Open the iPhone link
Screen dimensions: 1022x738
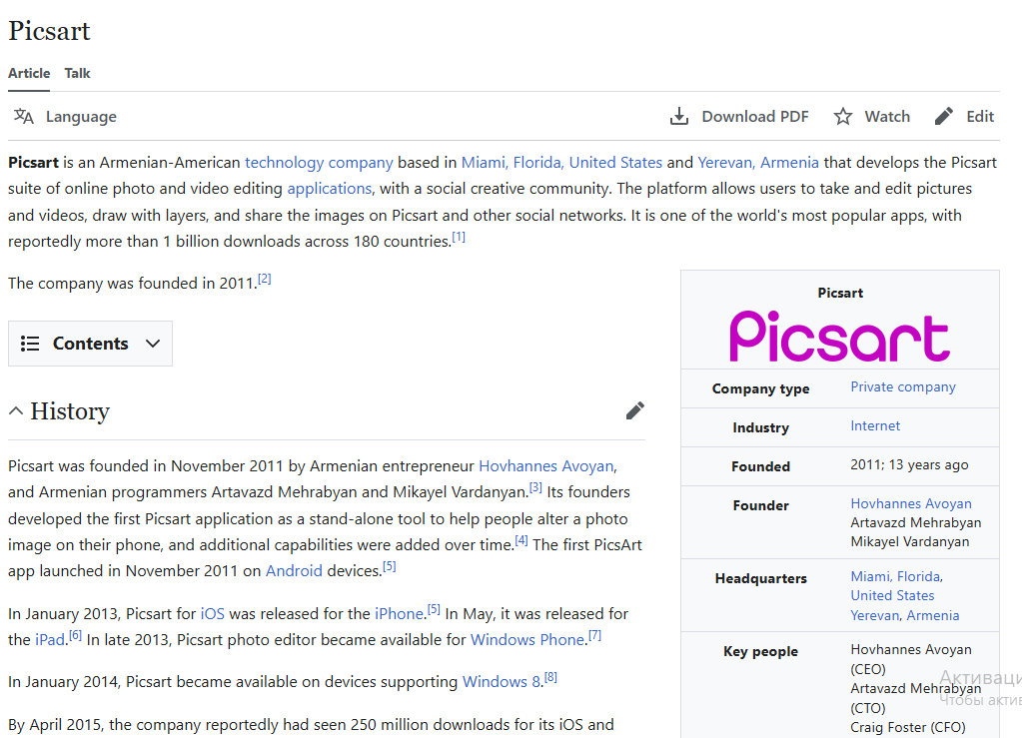tap(399, 614)
